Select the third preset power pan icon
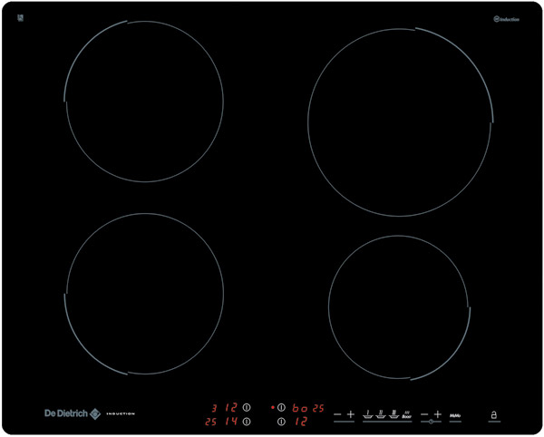This screenshot has height=437, width=544. [393, 414]
